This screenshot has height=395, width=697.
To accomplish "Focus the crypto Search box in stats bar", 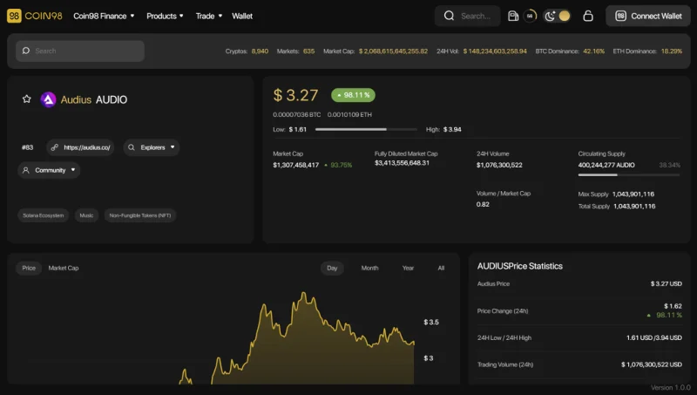I will tap(80, 51).
